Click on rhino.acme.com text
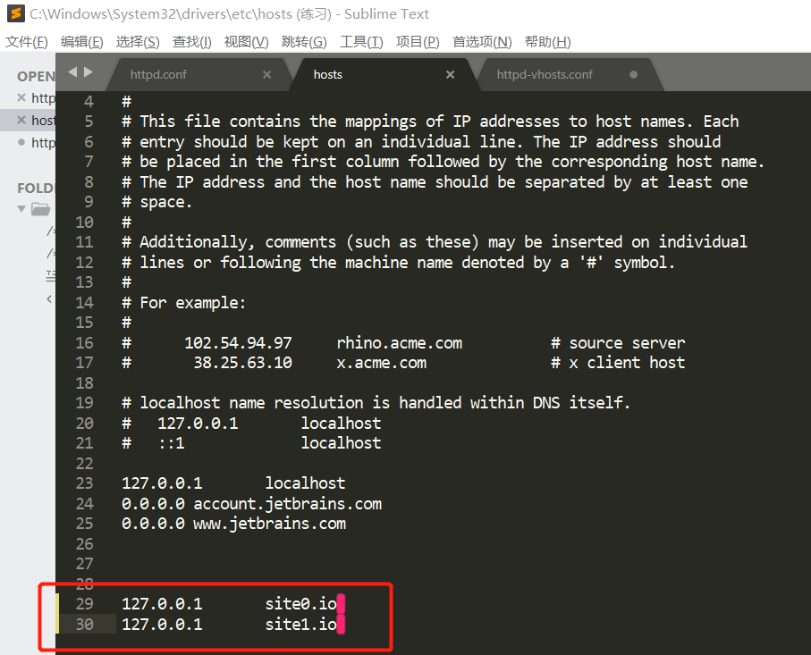The image size is (811, 655). pos(400,343)
